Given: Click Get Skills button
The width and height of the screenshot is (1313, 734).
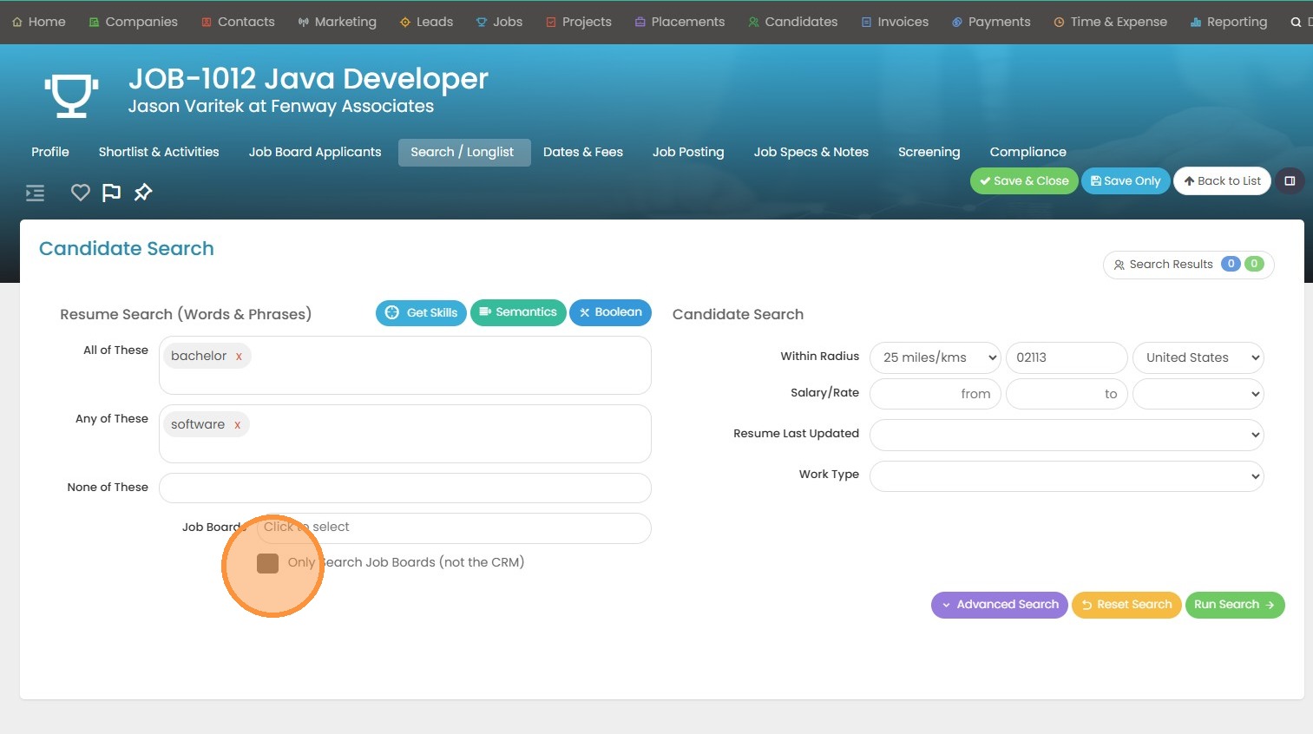Looking at the screenshot, I should click(x=421, y=312).
